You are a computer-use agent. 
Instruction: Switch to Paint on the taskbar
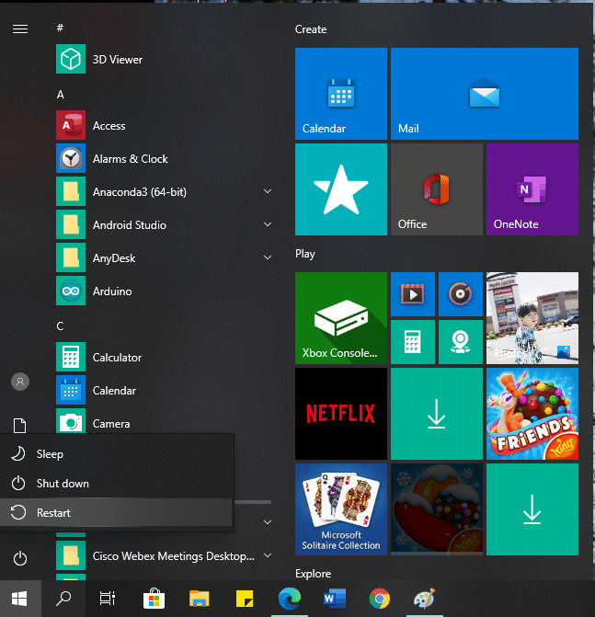click(x=425, y=599)
